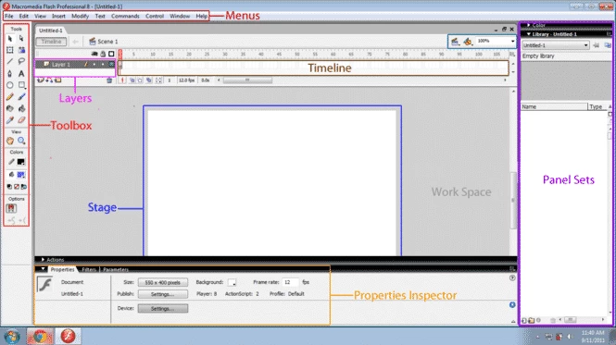
Task: Toggle show all layers as outlines
Action: (111, 54)
